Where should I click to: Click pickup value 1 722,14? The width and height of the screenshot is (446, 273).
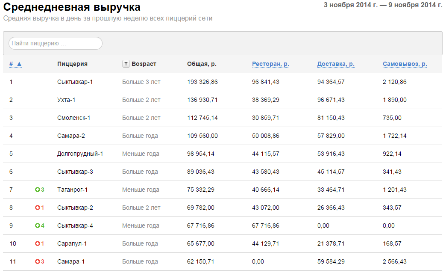coord(394,136)
